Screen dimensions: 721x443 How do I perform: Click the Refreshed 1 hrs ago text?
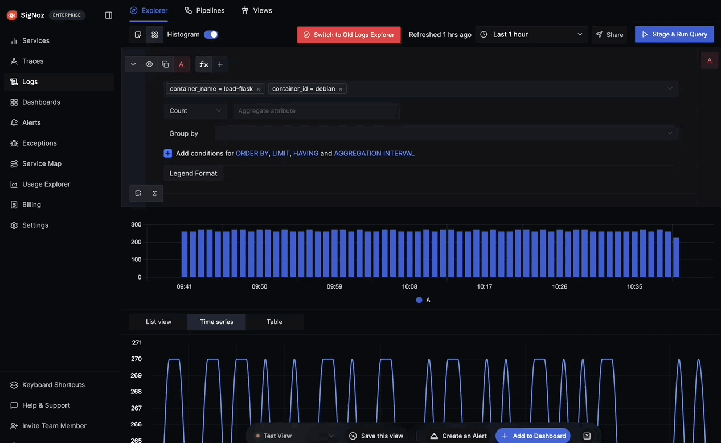(x=440, y=35)
